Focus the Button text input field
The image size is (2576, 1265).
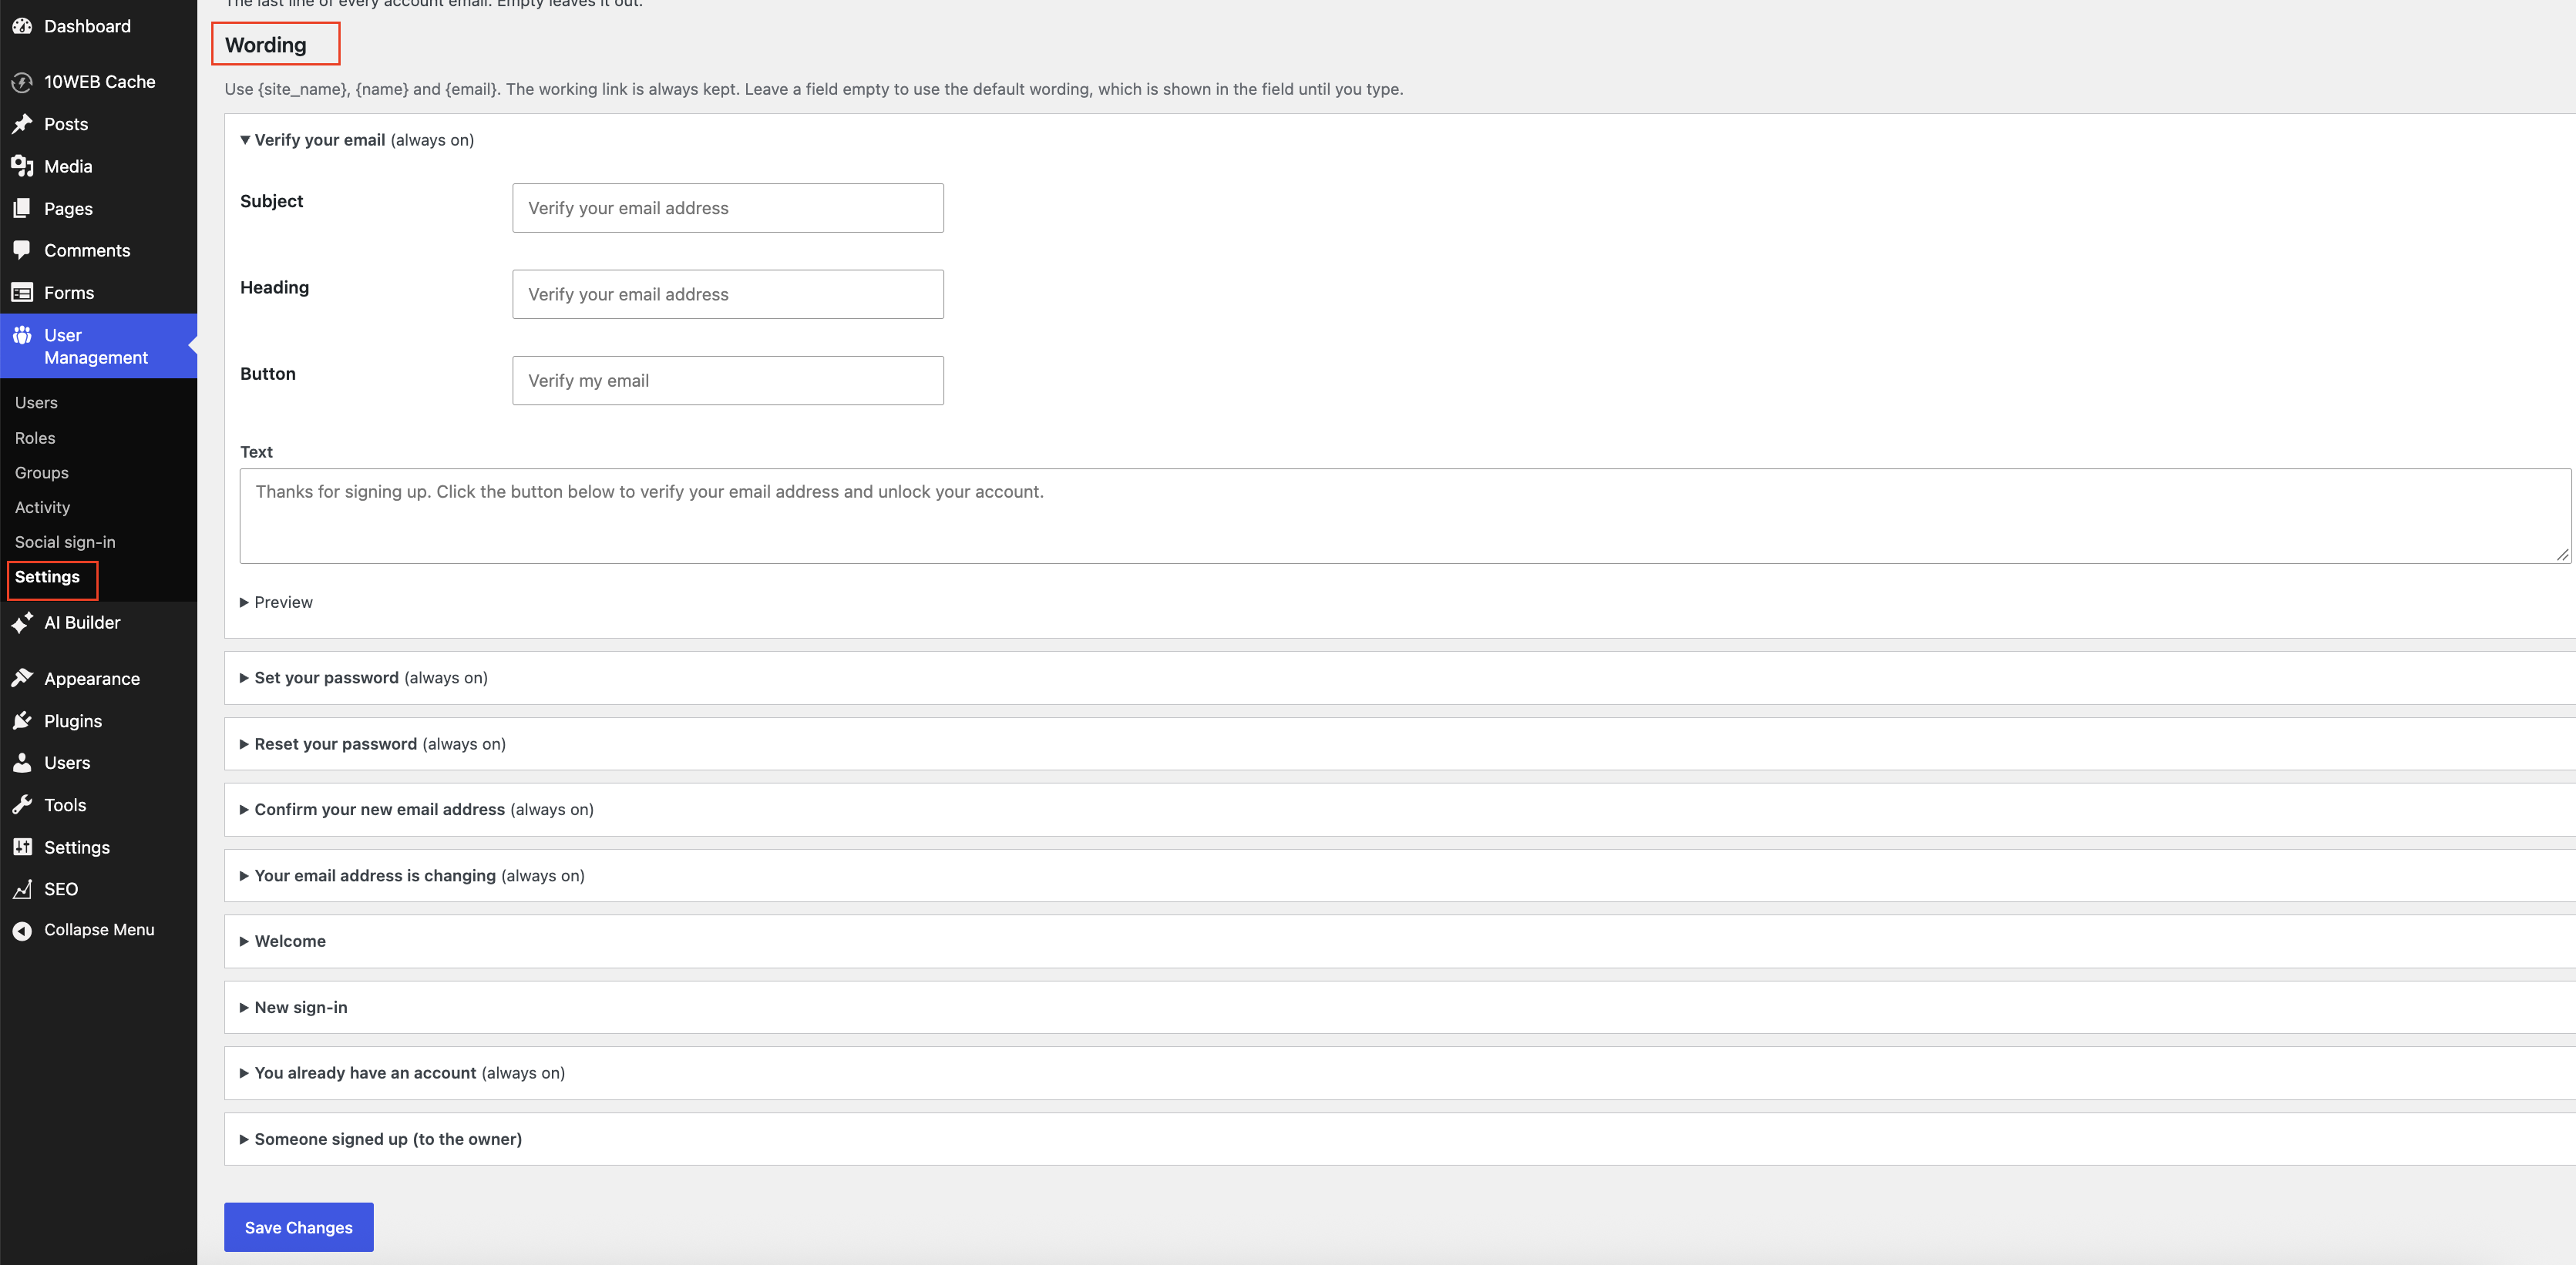[728, 381]
